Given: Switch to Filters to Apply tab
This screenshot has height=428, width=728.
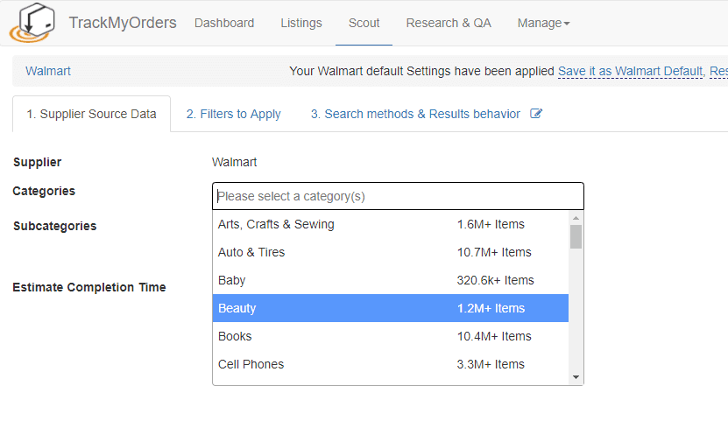Looking at the screenshot, I should coord(234,114).
